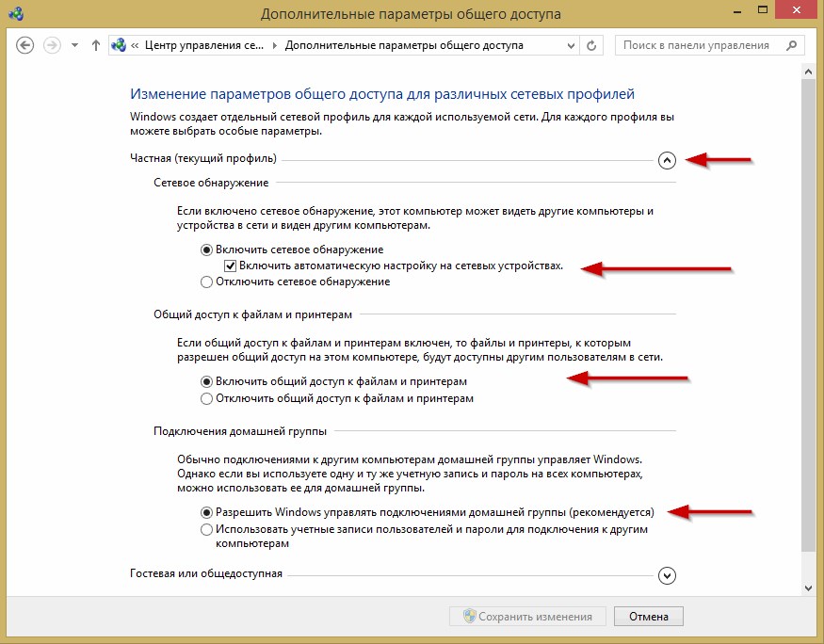Click the network icon in address bar
This screenshot has height=644, width=824.
pos(119,45)
